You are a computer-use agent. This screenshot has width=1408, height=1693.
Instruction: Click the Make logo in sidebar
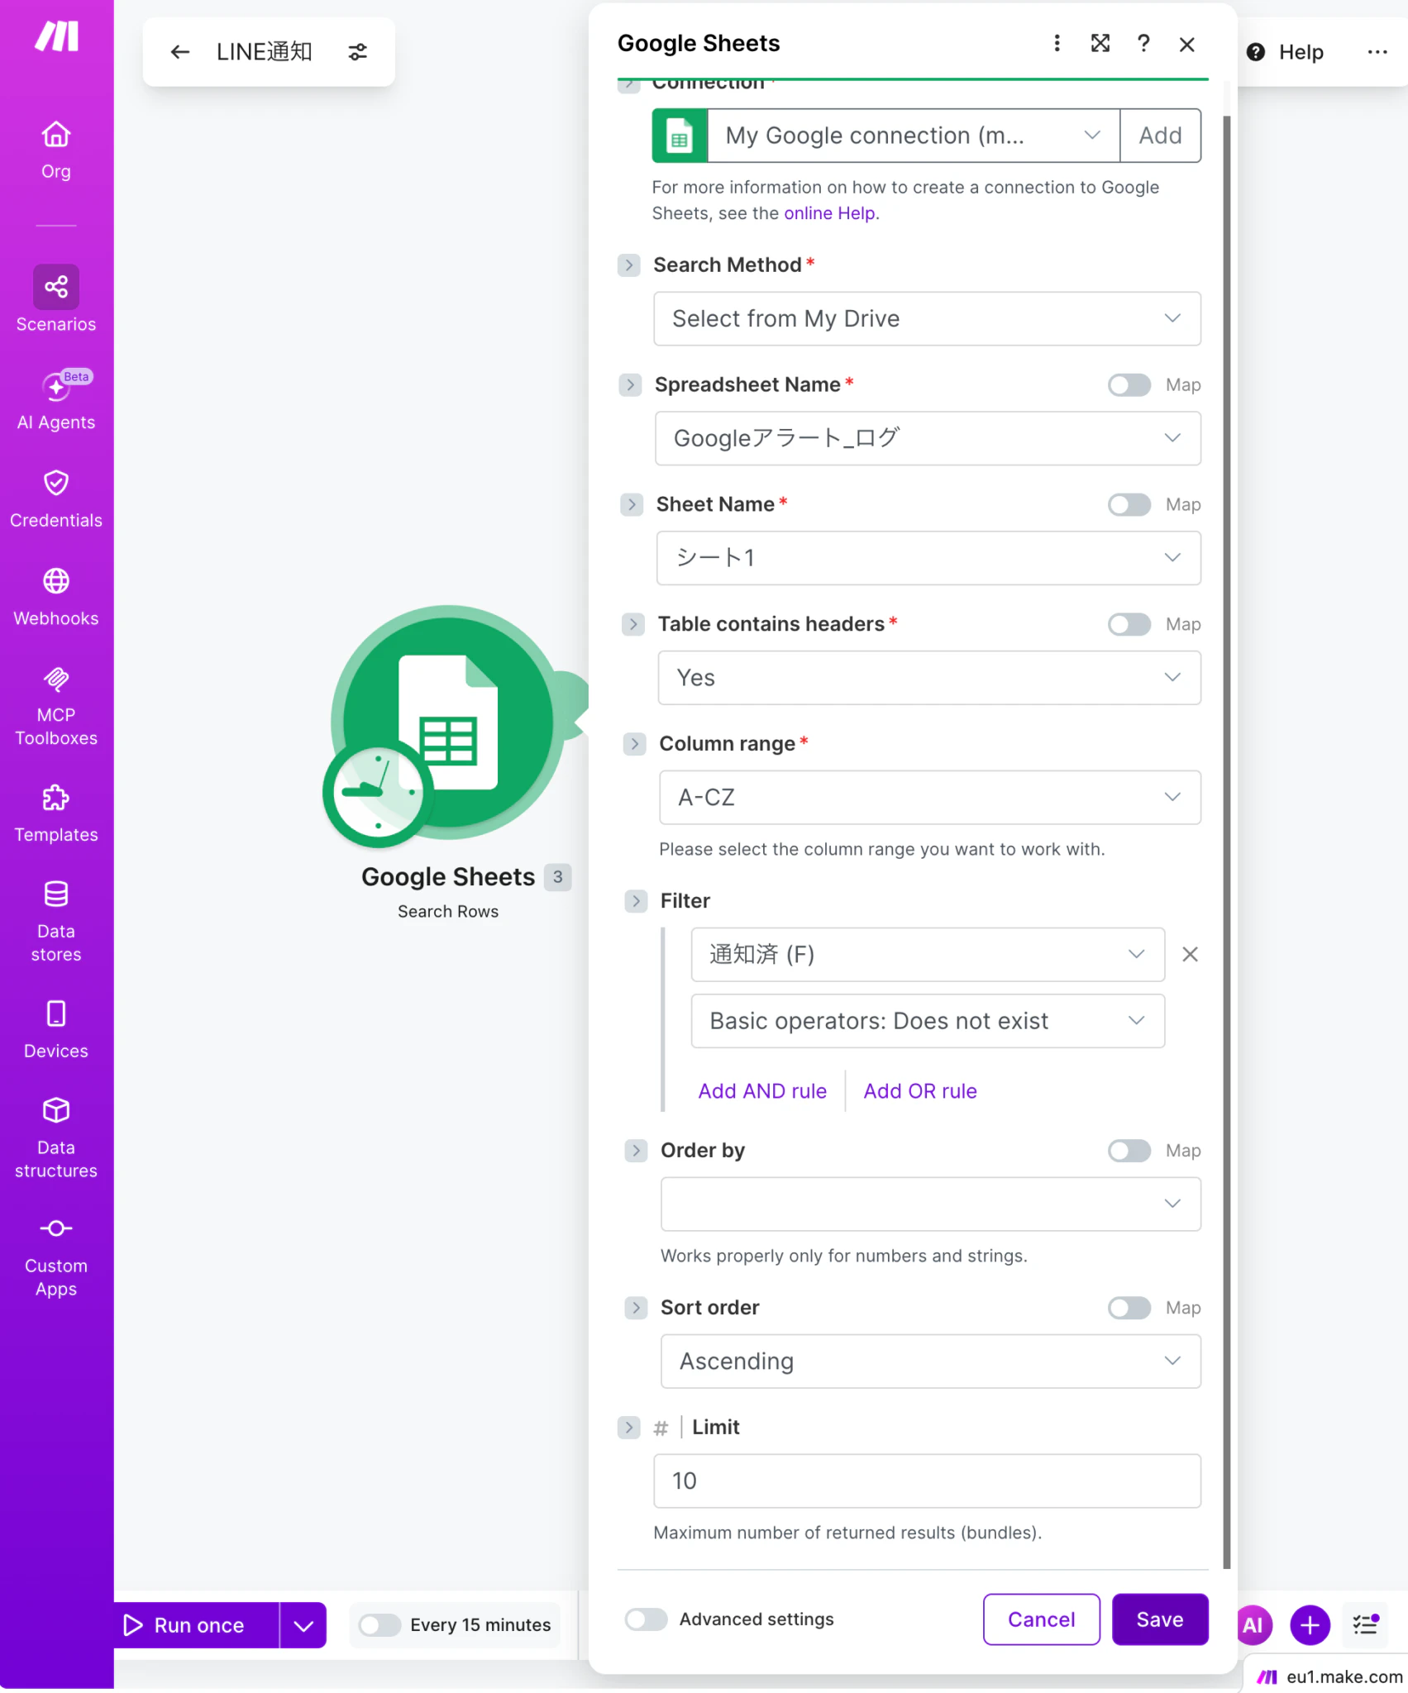tap(56, 36)
